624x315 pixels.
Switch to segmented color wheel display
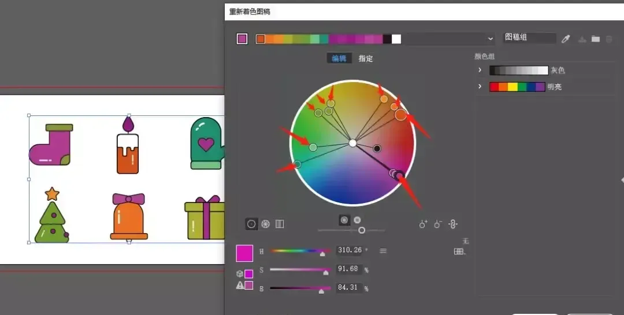click(266, 224)
